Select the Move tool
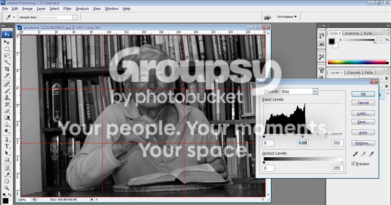 coord(7,42)
